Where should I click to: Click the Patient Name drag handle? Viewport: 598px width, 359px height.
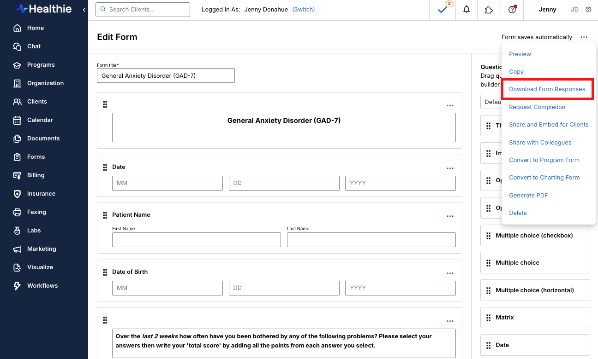tap(105, 215)
